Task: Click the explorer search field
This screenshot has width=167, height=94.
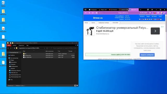Action: [x=63, y=48]
